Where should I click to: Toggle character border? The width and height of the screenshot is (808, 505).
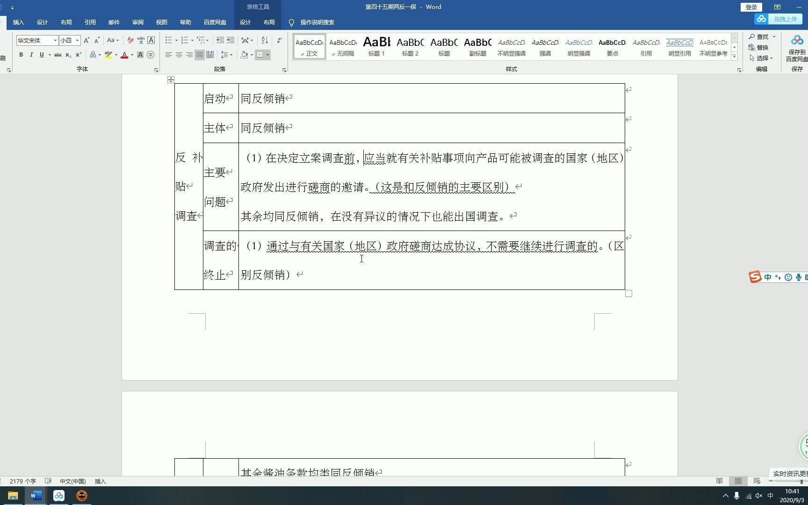click(x=151, y=40)
